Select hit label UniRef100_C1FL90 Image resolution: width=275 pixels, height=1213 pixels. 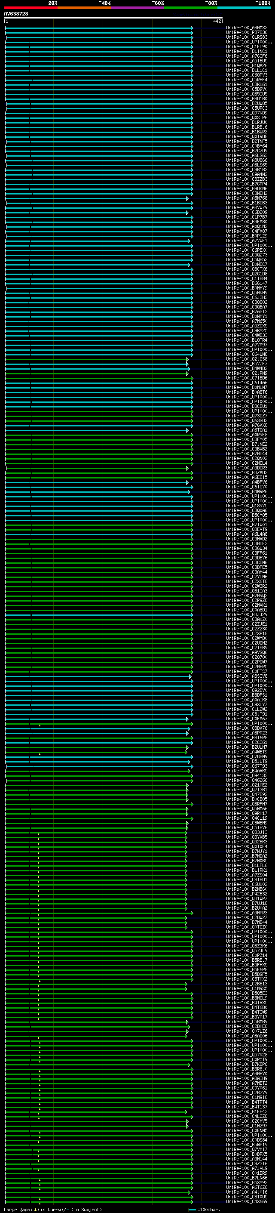[247, 46]
